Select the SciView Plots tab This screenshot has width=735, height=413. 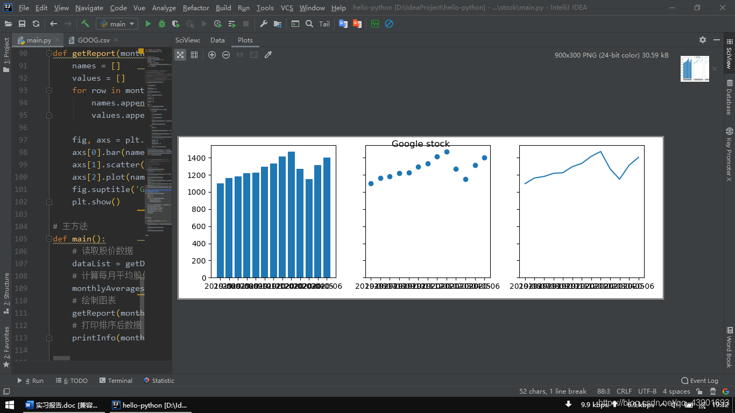click(245, 40)
